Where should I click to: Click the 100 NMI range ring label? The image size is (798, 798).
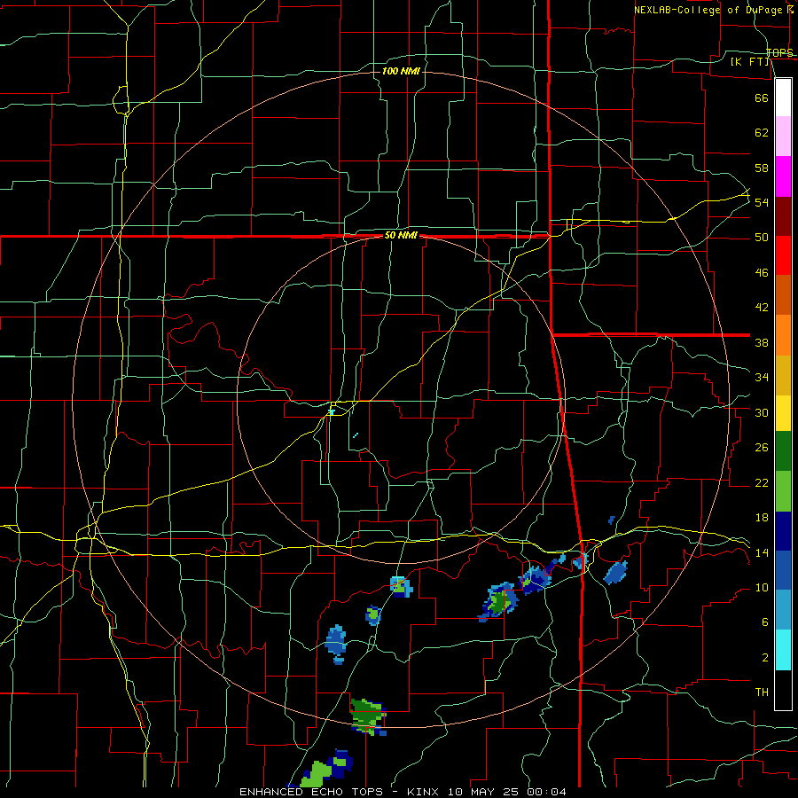point(401,71)
